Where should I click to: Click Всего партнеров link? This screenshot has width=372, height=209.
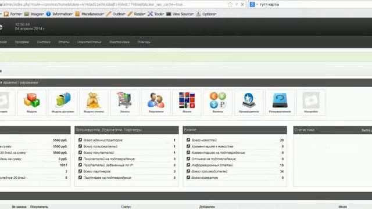click(97, 171)
